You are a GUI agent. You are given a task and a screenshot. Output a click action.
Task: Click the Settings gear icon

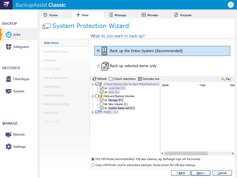8,147
